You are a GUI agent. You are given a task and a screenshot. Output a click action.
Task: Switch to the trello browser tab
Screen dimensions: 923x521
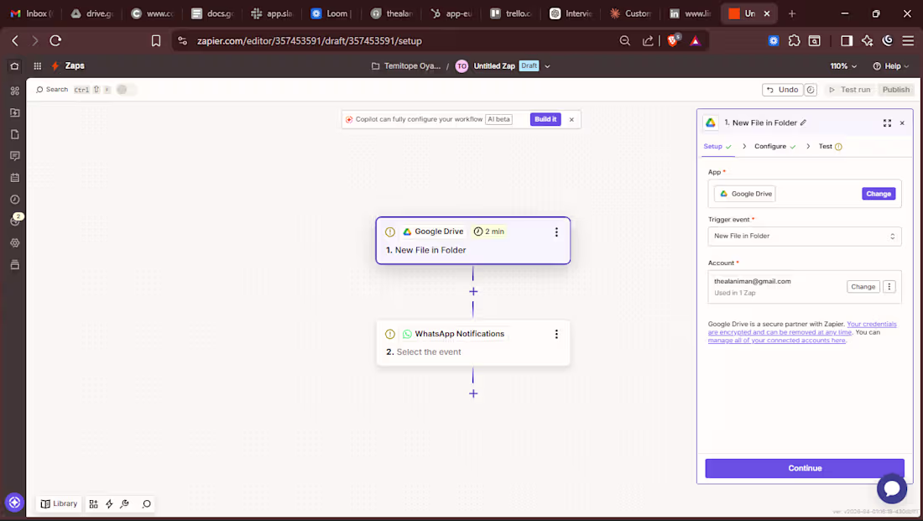click(512, 13)
